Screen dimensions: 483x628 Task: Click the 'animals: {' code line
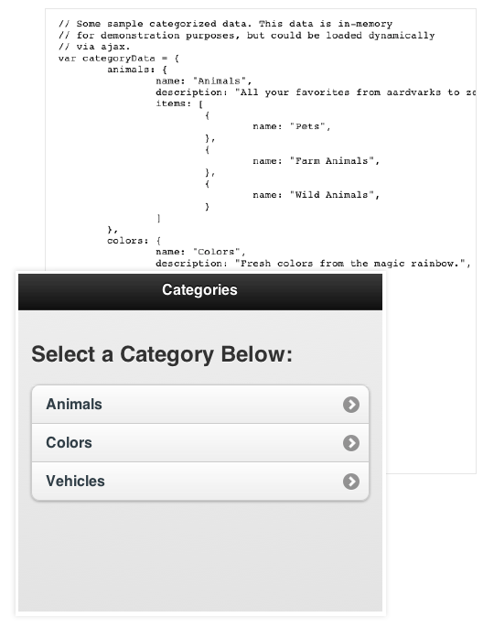137,70
